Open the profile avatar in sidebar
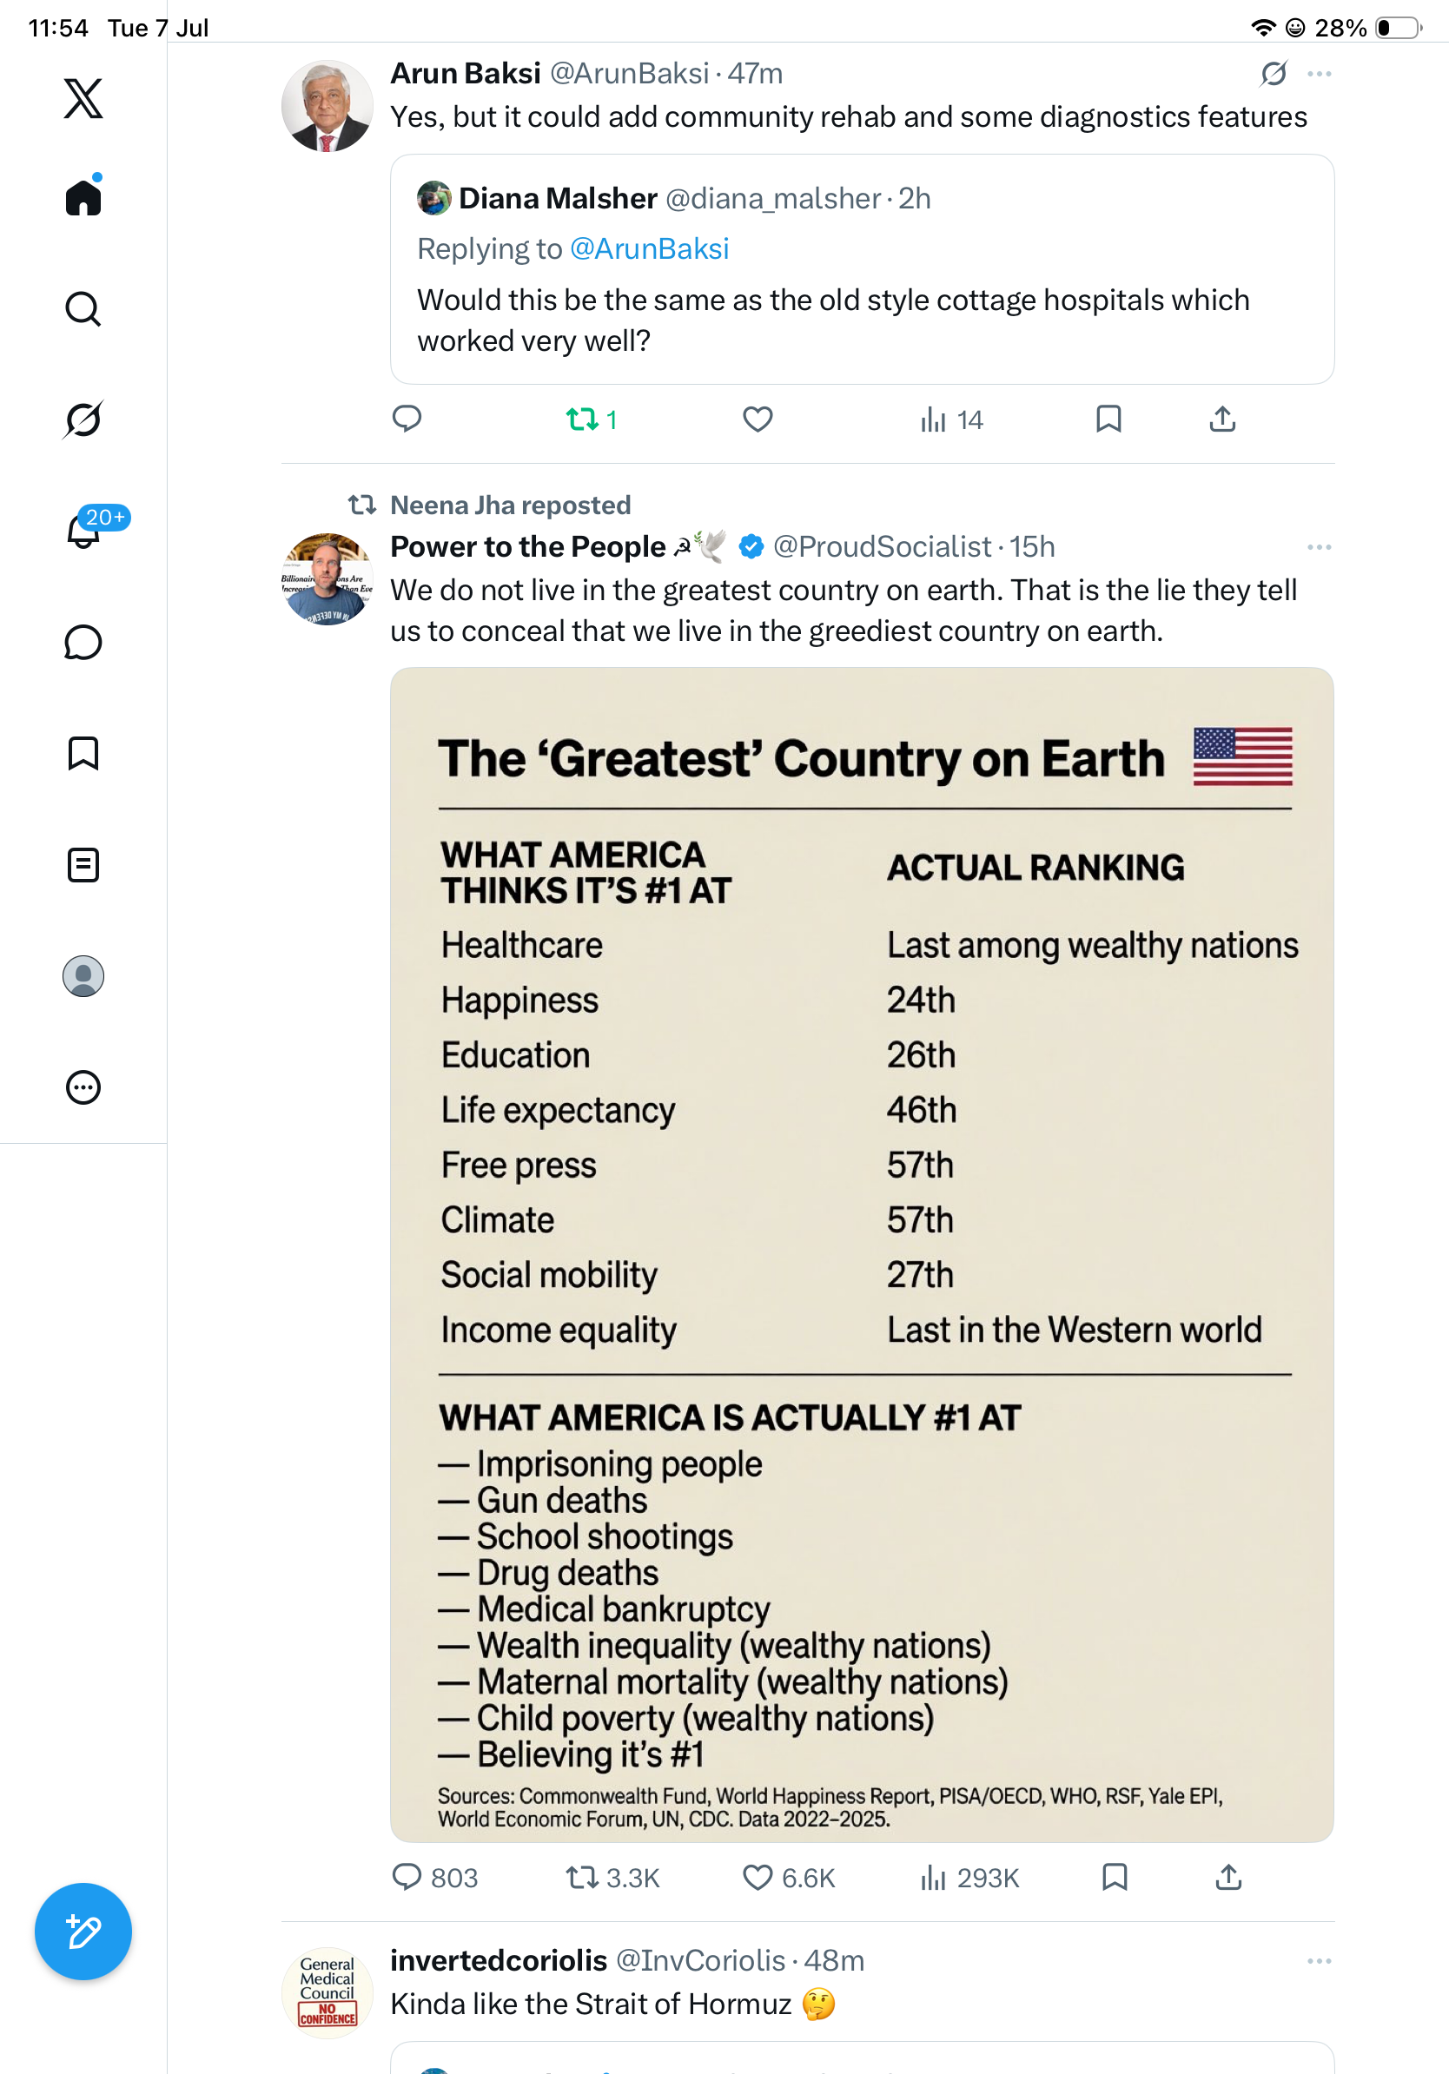 83,976
